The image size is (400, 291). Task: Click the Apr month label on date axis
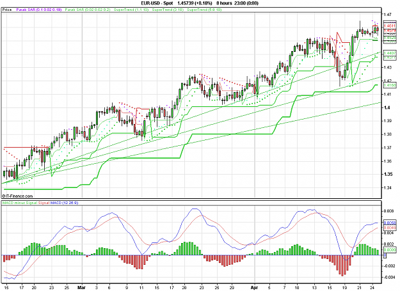coord(254,287)
